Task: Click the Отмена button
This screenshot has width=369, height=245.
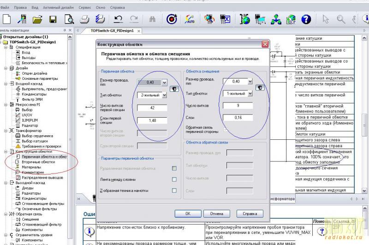Action: 216,214
